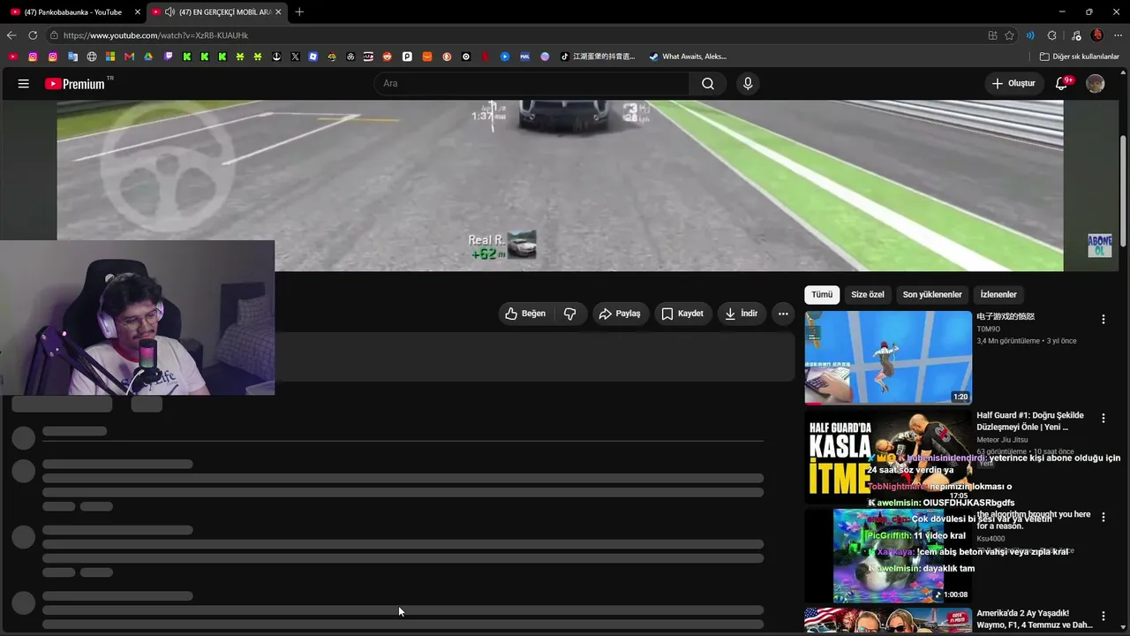This screenshot has height=636, width=1130.
Task: Focus the YouTube Ara search box
Action: click(531, 84)
